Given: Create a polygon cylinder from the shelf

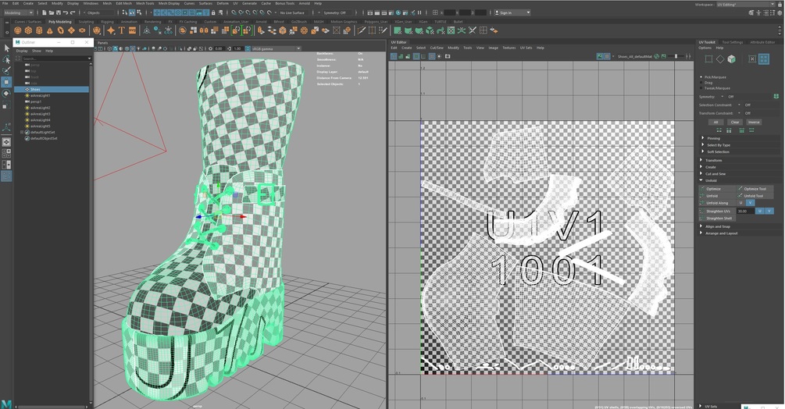Looking at the screenshot, I should (x=39, y=30).
